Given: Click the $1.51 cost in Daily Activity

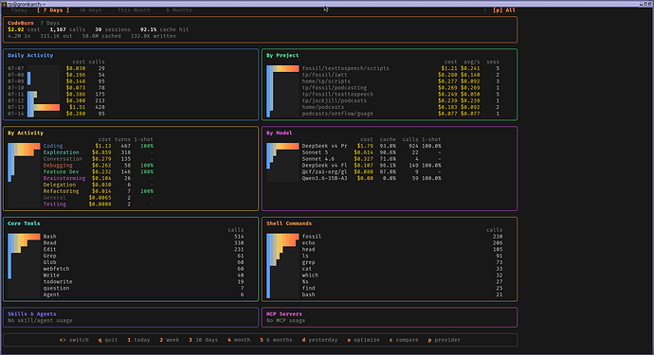Looking at the screenshot, I should tap(77, 107).
